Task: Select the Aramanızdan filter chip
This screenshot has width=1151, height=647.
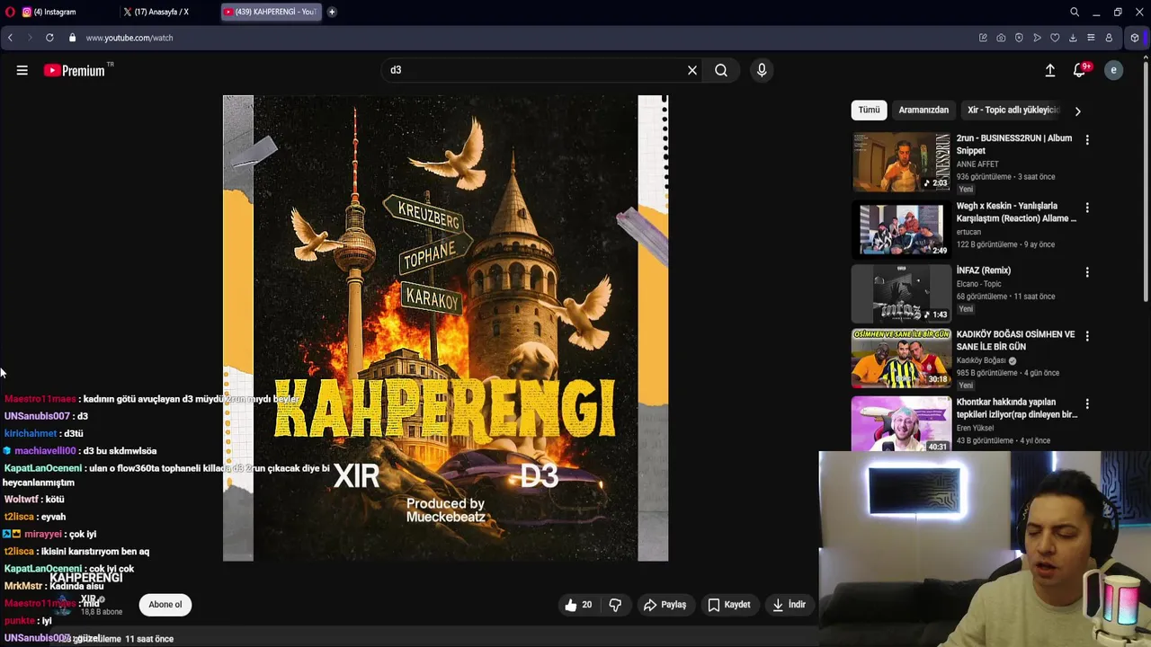Action: tap(923, 110)
